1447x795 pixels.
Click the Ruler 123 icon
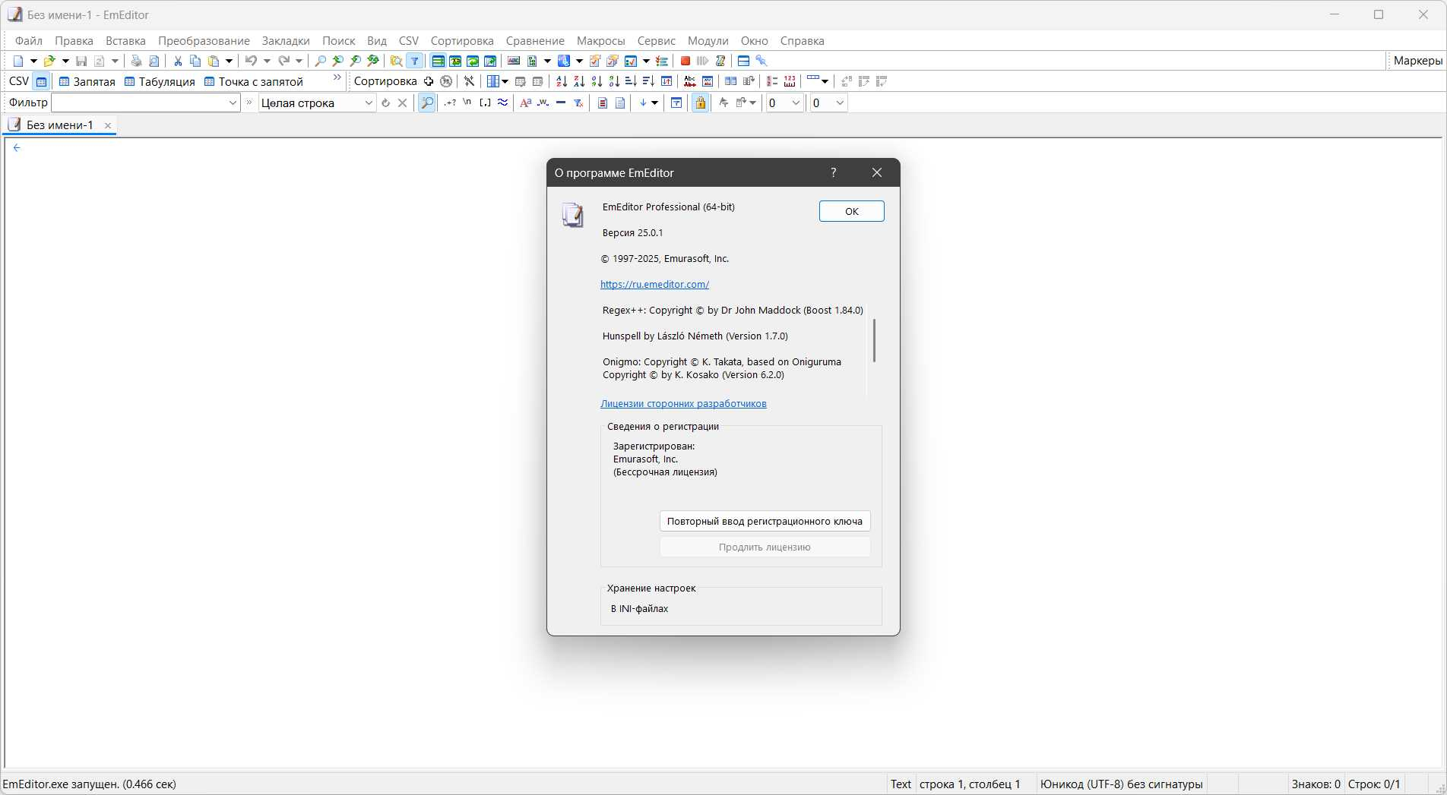(x=790, y=81)
